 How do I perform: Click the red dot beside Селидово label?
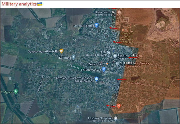point(107,64)
